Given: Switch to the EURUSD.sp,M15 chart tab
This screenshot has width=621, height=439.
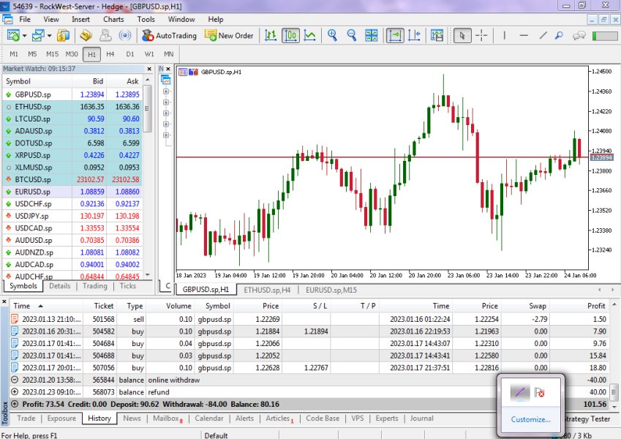Looking at the screenshot, I should (x=331, y=290).
